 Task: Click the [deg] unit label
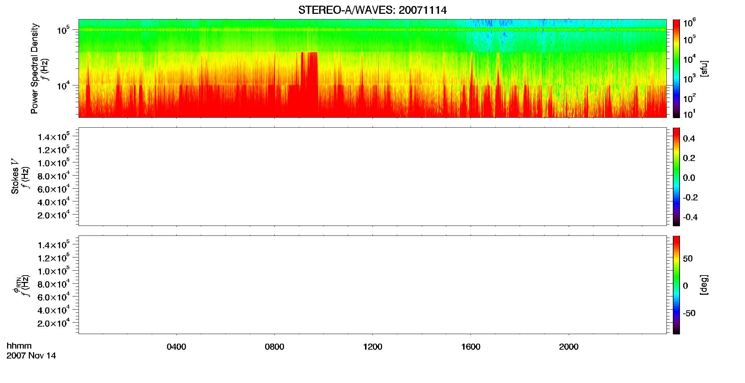(704, 285)
